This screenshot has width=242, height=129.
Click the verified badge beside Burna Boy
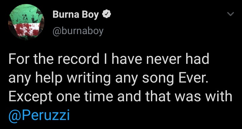click(107, 14)
